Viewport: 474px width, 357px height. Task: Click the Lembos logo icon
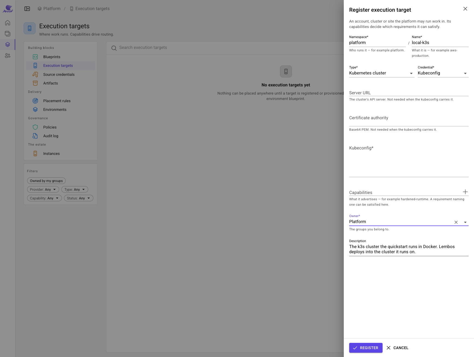tap(8, 9)
